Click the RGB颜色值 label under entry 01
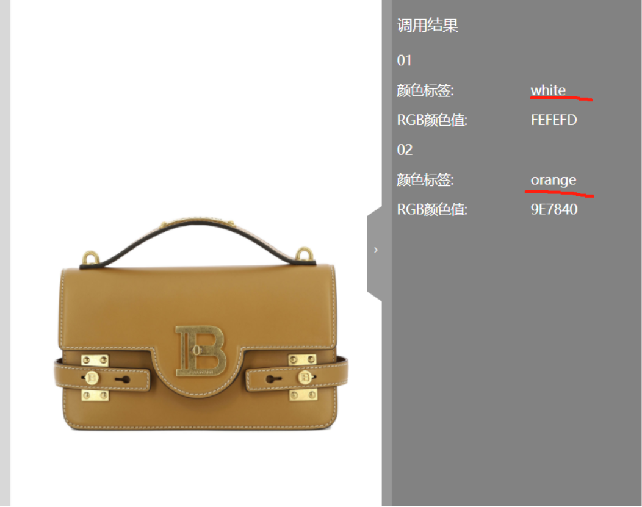 [x=432, y=120]
